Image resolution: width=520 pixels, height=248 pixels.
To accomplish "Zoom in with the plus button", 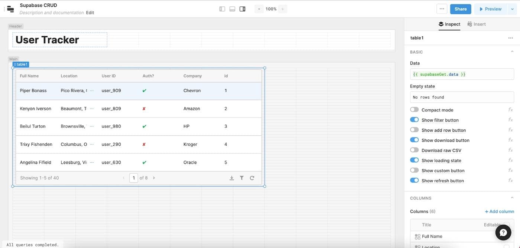I will tap(282, 9).
